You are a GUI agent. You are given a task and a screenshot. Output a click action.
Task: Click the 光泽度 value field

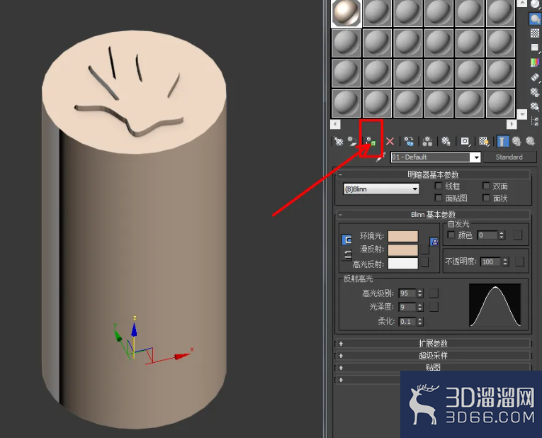407,307
